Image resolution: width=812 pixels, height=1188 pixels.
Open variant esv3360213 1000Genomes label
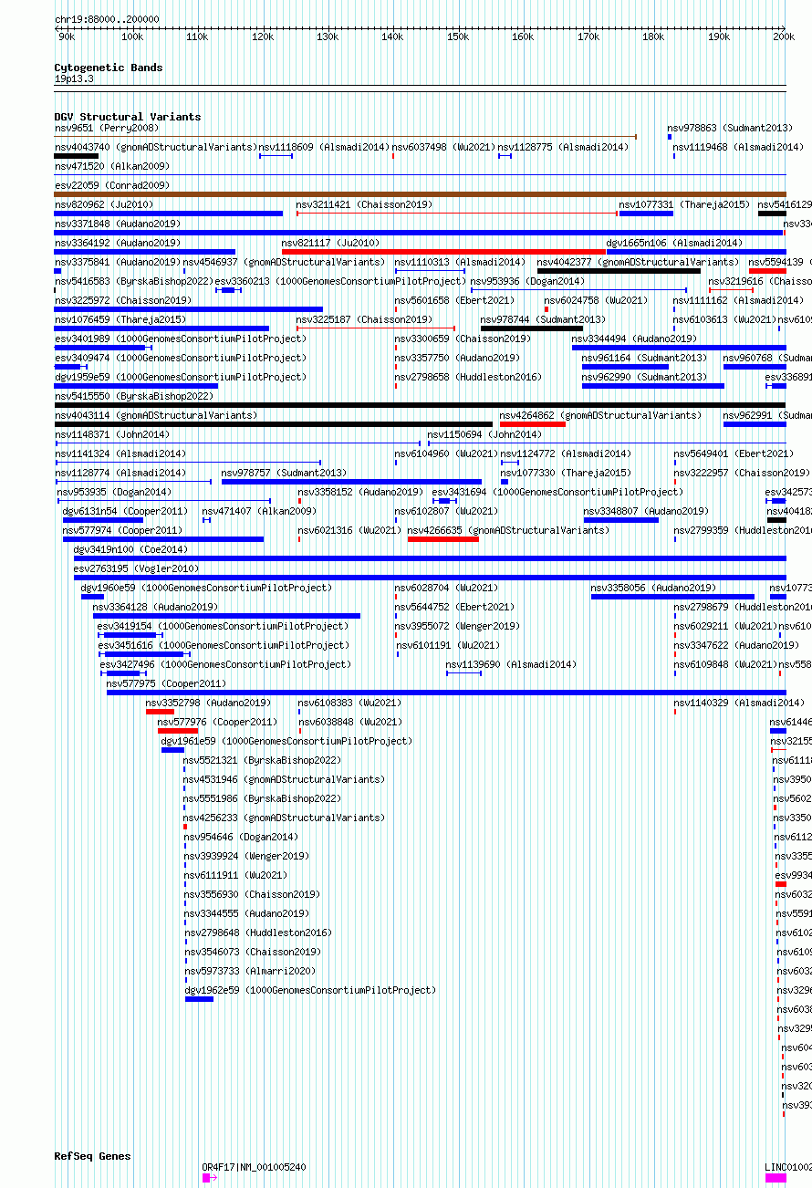(340, 282)
